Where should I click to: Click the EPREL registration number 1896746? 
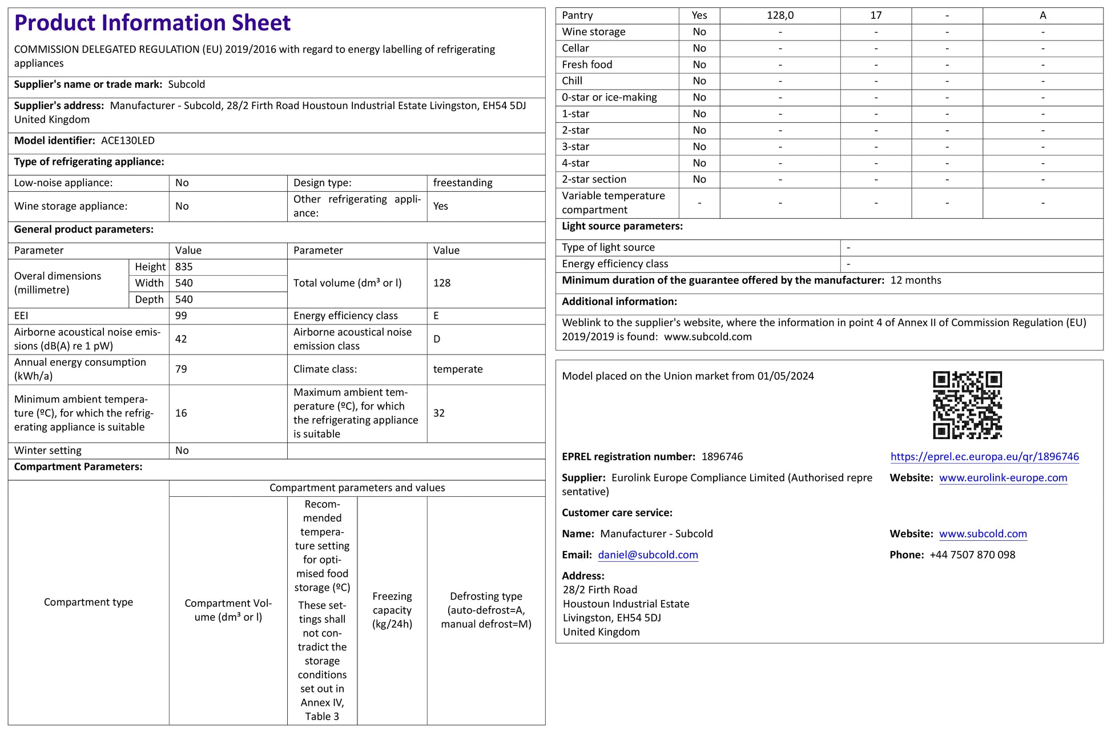click(x=722, y=456)
